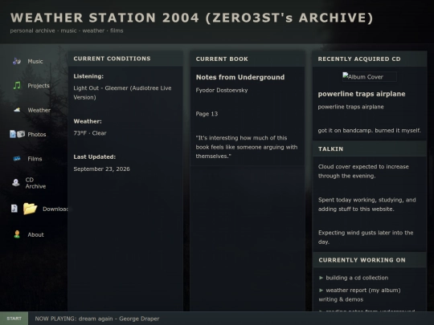
Task: Click the CD Archive disc icon
Action: (16, 183)
